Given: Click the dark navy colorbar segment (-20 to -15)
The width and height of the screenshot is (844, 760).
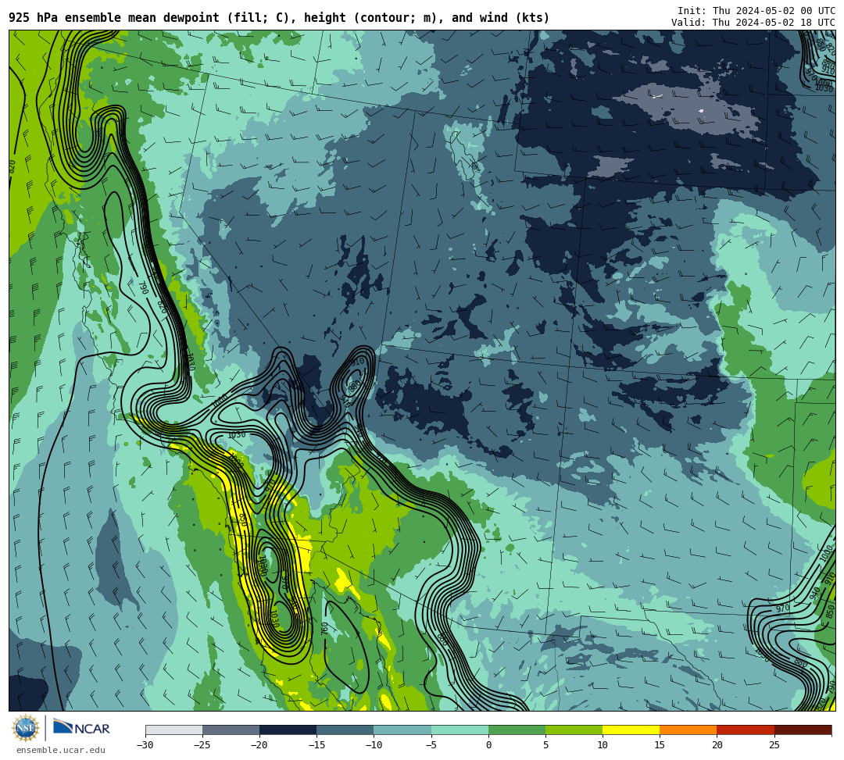Looking at the screenshot, I should pyautogui.click(x=288, y=730).
